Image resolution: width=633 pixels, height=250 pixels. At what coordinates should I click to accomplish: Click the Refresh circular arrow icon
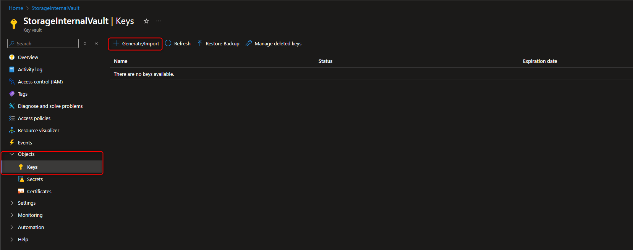168,43
